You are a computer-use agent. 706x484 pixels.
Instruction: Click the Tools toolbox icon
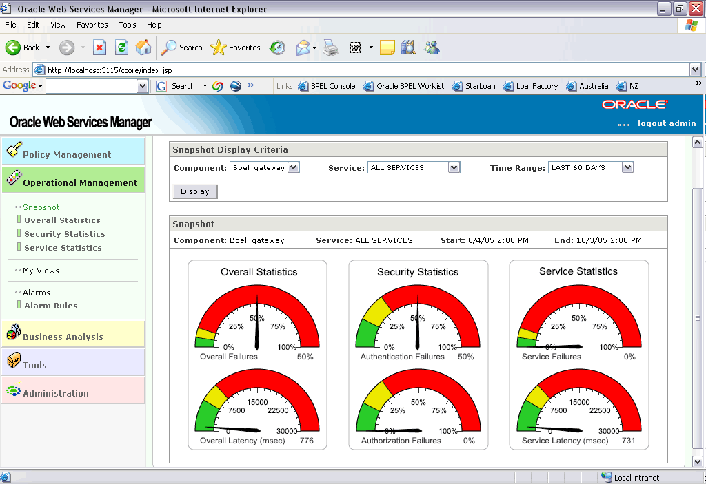(14, 360)
